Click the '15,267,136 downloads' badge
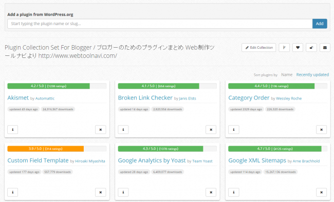The image size is (334, 202). pyautogui.click(x=281, y=172)
